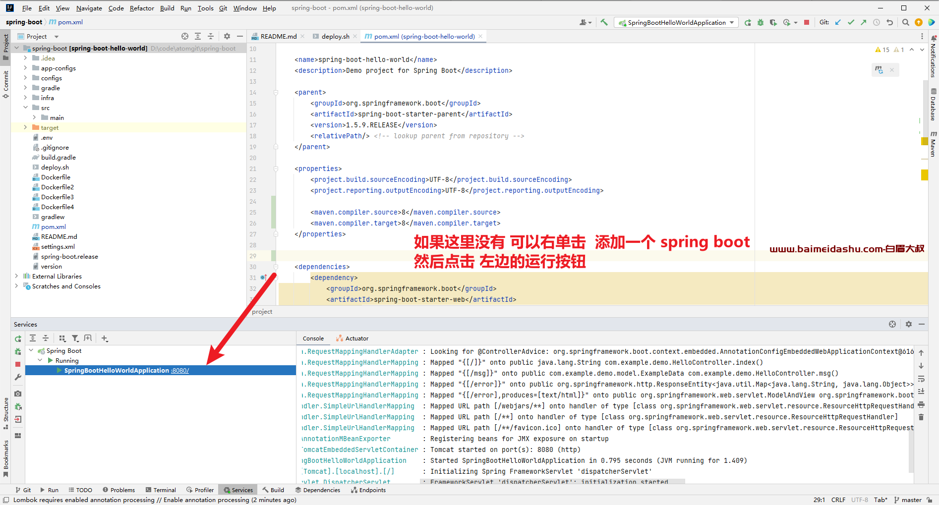Open the Problems tool window
This screenshot has width=939, height=505.
point(118,490)
